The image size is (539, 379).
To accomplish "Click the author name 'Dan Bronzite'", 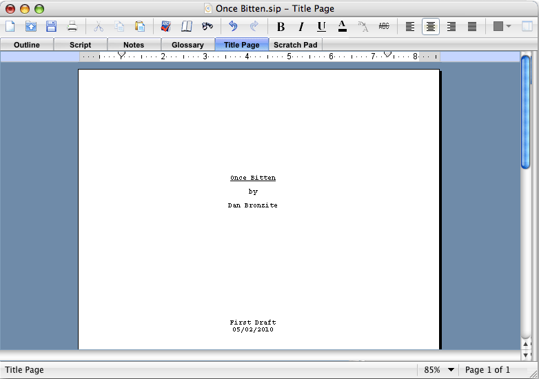I will [x=253, y=205].
